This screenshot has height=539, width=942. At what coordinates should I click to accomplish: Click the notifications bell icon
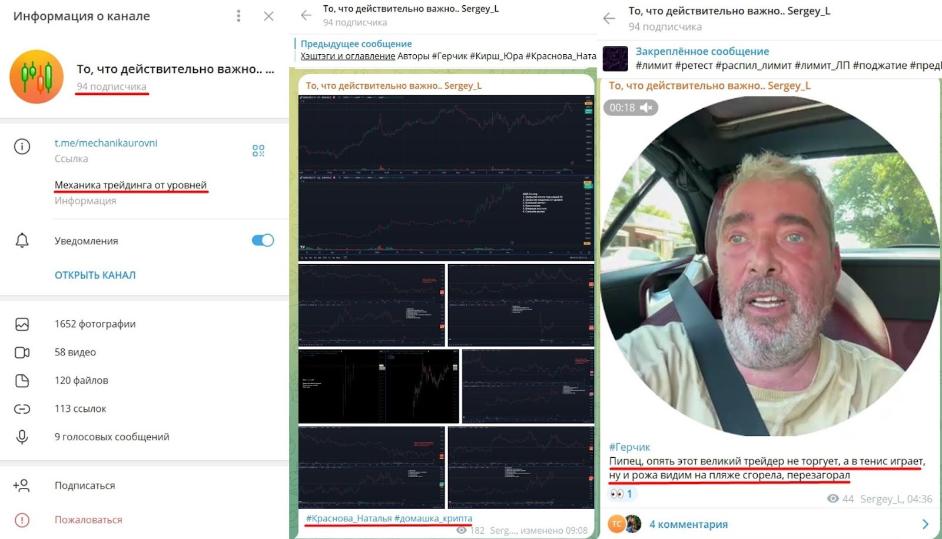pyautogui.click(x=22, y=241)
